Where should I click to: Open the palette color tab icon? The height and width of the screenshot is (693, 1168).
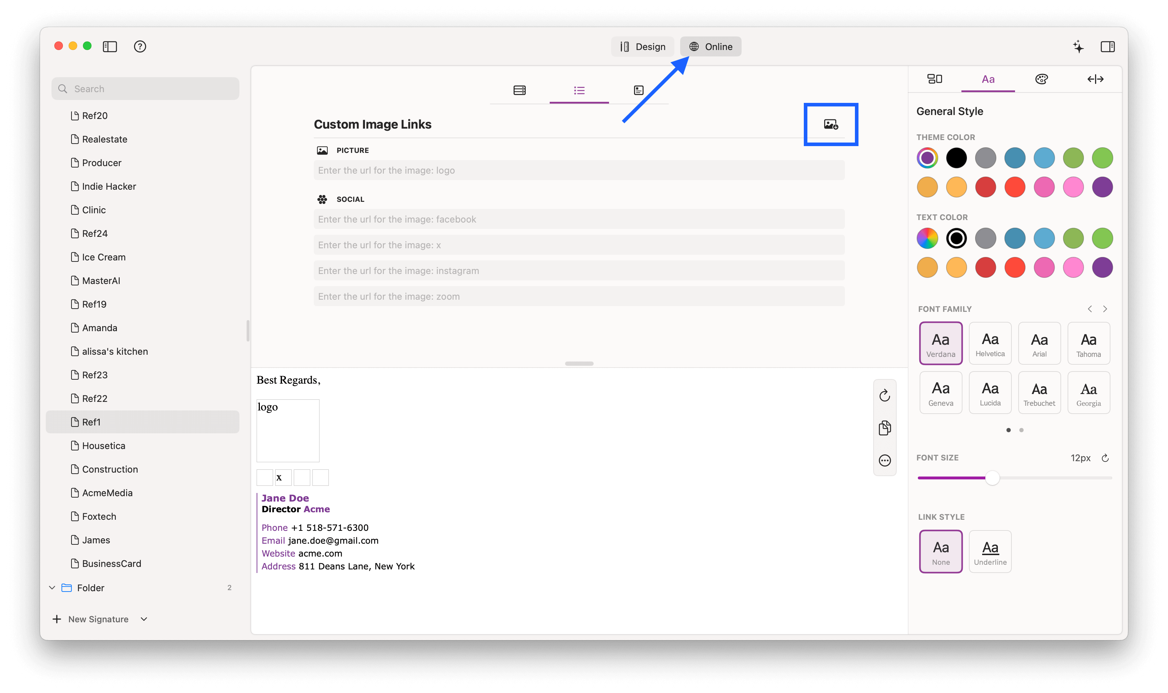(1041, 79)
